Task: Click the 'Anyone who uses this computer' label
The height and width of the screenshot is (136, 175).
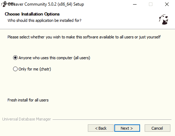Action: pos(54,58)
